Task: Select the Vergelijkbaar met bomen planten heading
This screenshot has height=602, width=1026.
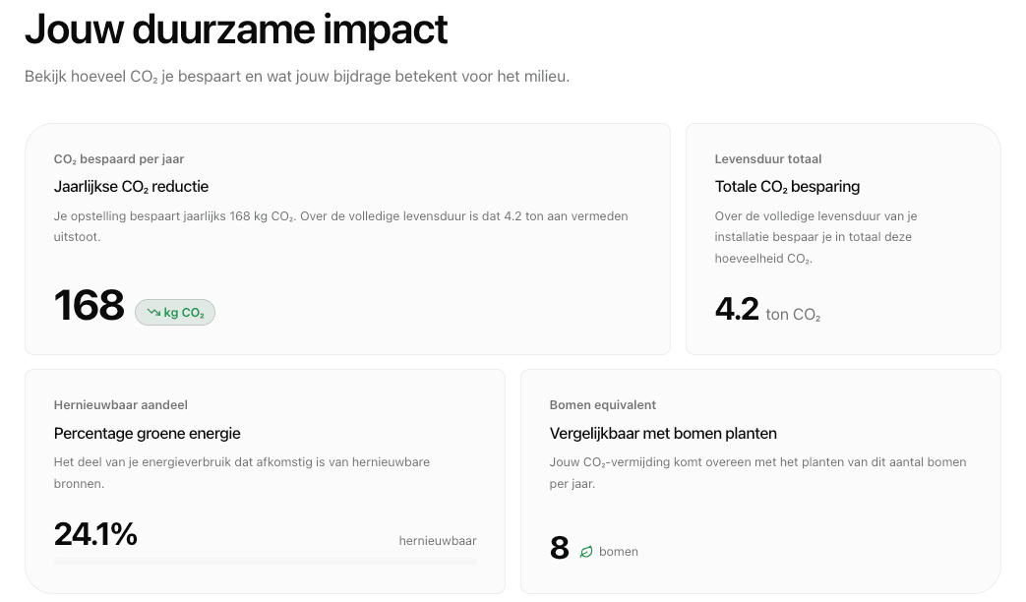Action: [x=663, y=434]
